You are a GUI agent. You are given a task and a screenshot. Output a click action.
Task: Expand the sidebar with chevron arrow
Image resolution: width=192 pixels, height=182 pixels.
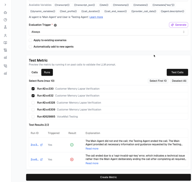pos(5,5)
